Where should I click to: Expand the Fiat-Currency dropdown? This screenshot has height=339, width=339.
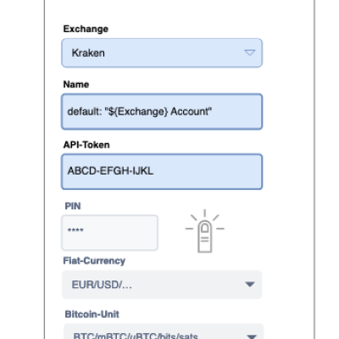coord(162,285)
